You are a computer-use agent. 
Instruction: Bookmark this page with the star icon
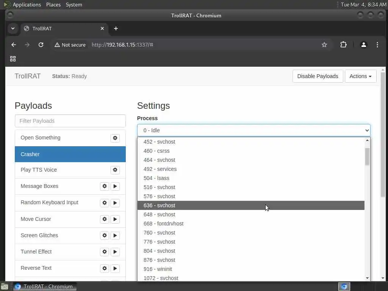tap(324, 45)
